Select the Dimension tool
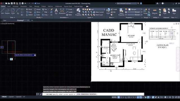 point(62,11)
